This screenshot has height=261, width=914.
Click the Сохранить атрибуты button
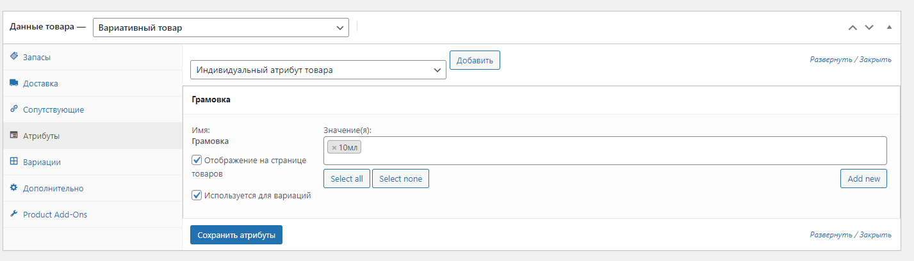[x=236, y=235]
